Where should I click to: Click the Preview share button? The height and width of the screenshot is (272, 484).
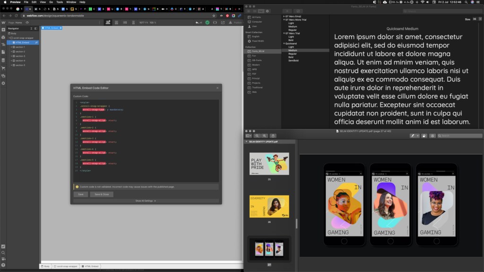click(273, 136)
